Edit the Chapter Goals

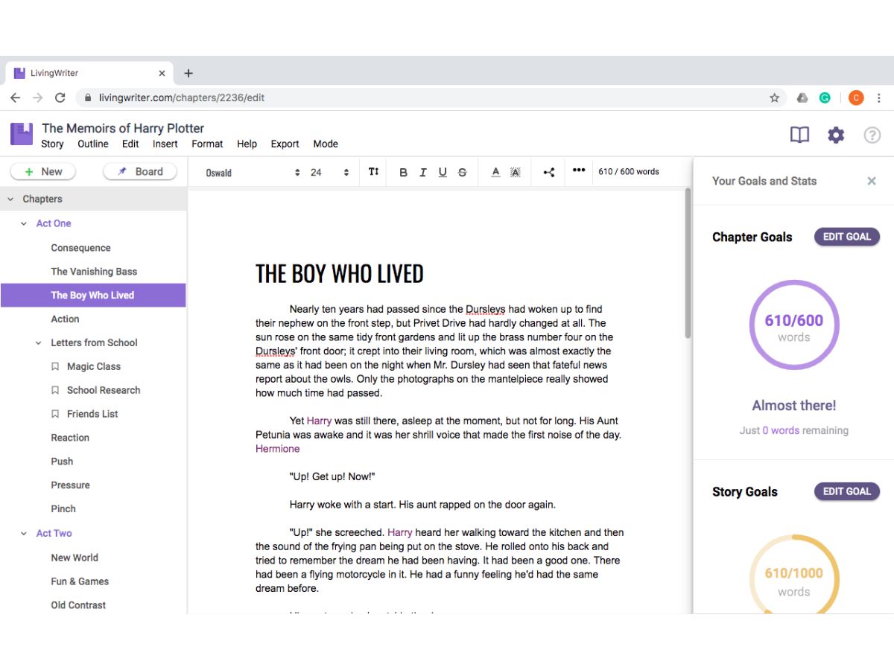847,237
